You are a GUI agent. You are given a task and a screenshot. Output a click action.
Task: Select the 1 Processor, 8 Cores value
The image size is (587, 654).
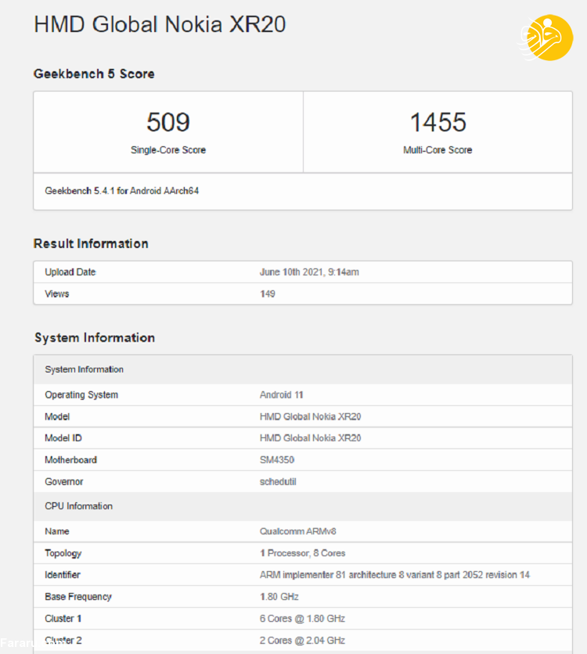pos(302,553)
